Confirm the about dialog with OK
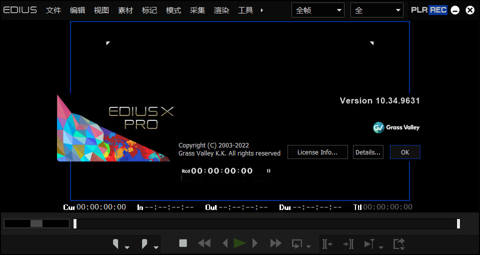The height and width of the screenshot is (255, 480). [x=405, y=152]
